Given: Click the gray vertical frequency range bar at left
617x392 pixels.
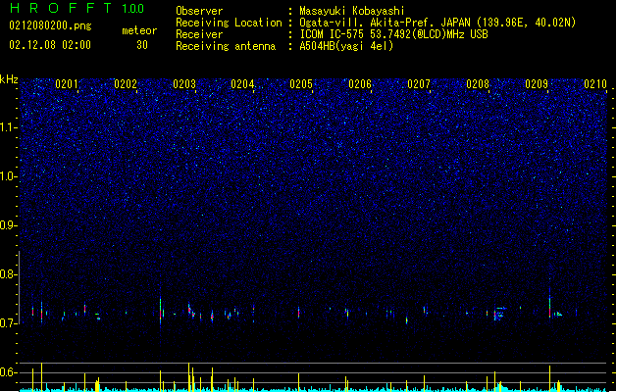Looking at the screenshot, I should pos(20,287).
